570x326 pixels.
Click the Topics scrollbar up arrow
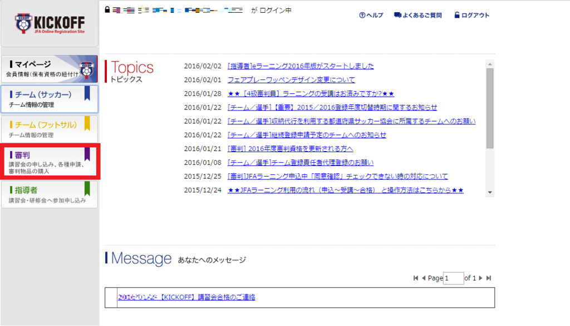pyautogui.click(x=490, y=64)
